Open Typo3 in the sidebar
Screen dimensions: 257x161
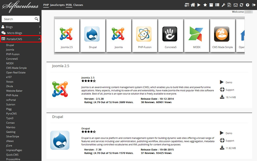(x=10, y=118)
